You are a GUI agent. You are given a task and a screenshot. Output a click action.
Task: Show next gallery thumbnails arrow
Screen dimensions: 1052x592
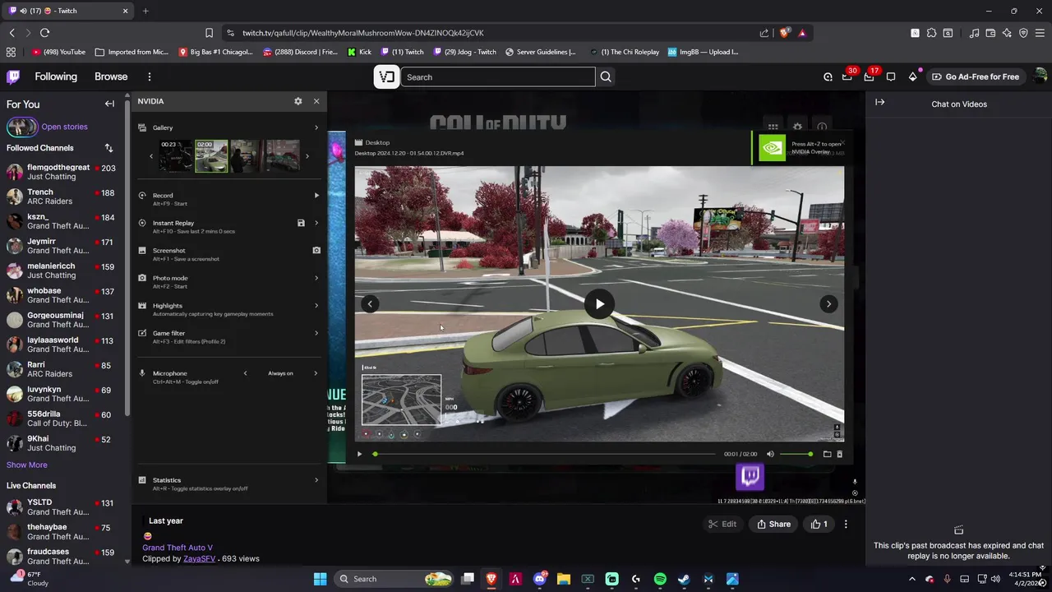tap(307, 156)
